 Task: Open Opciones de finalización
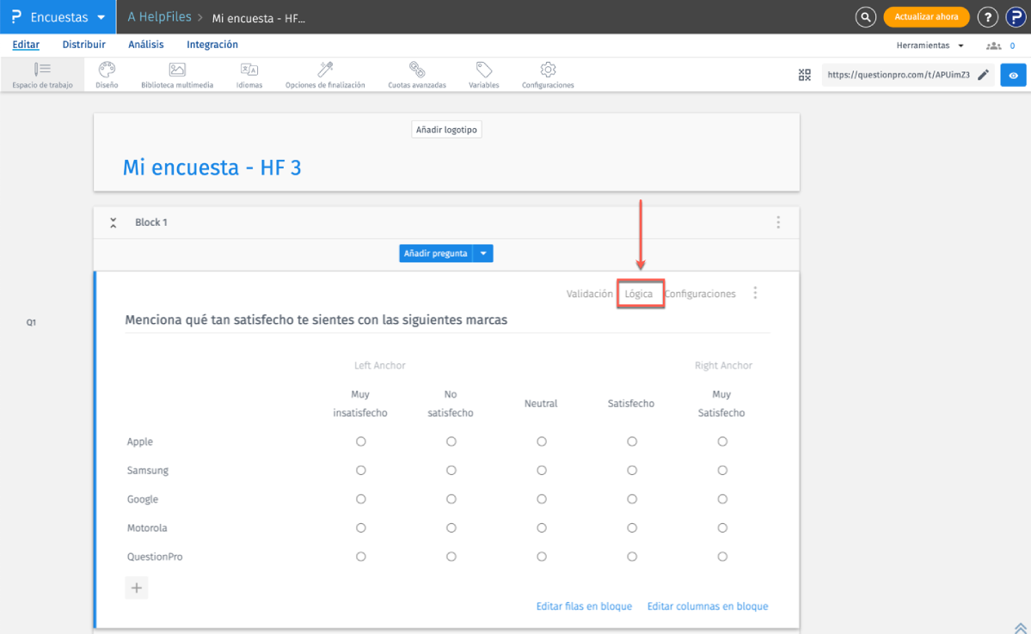(x=325, y=75)
